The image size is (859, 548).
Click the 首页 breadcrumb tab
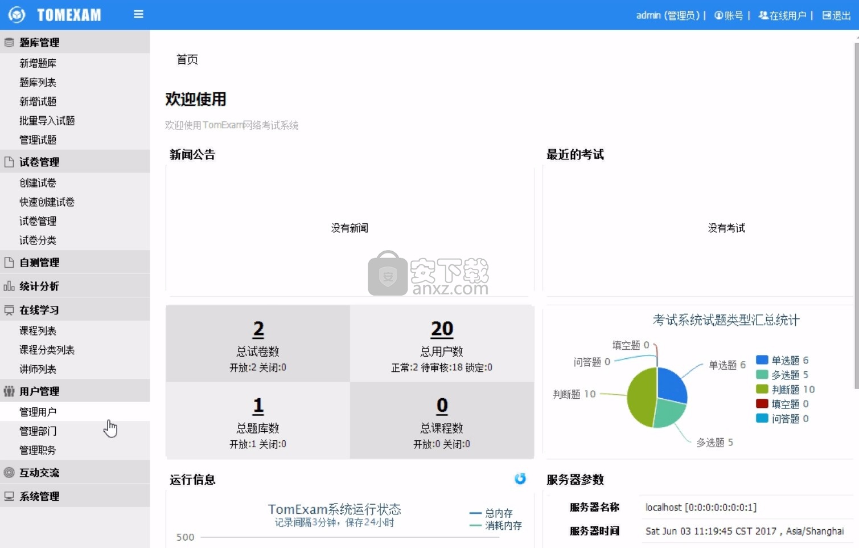click(187, 59)
